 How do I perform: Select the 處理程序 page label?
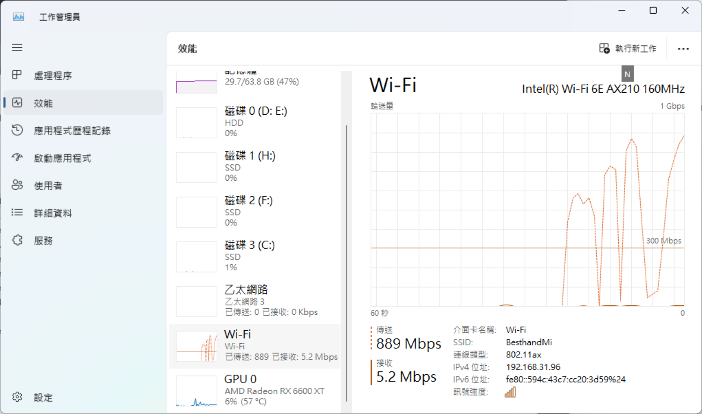click(53, 75)
